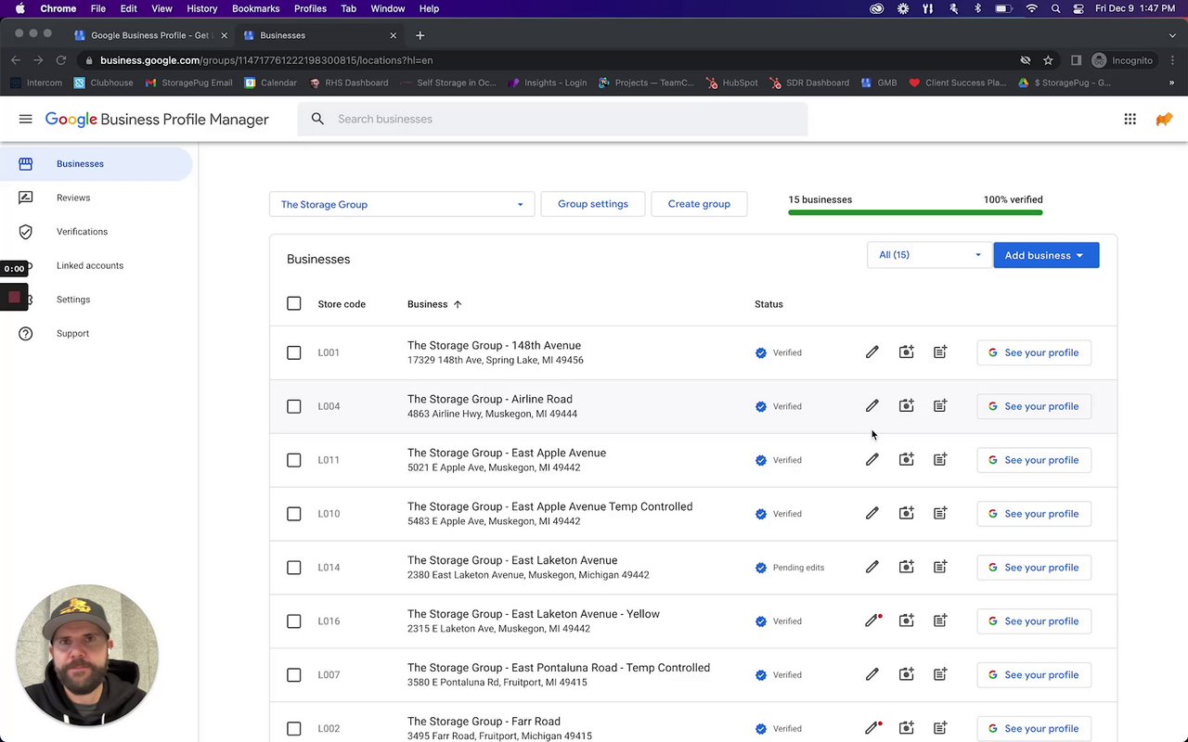Check the L011 East Apple Avenue row
This screenshot has width=1188, height=742.
point(294,460)
